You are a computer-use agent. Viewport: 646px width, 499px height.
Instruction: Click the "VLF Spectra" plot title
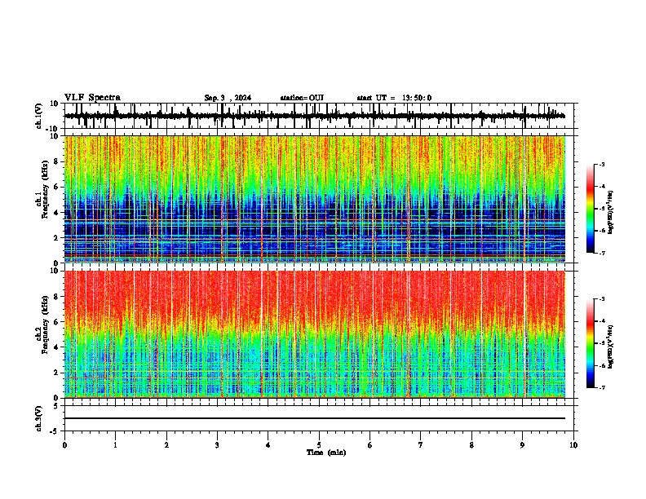click(x=92, y=98)
